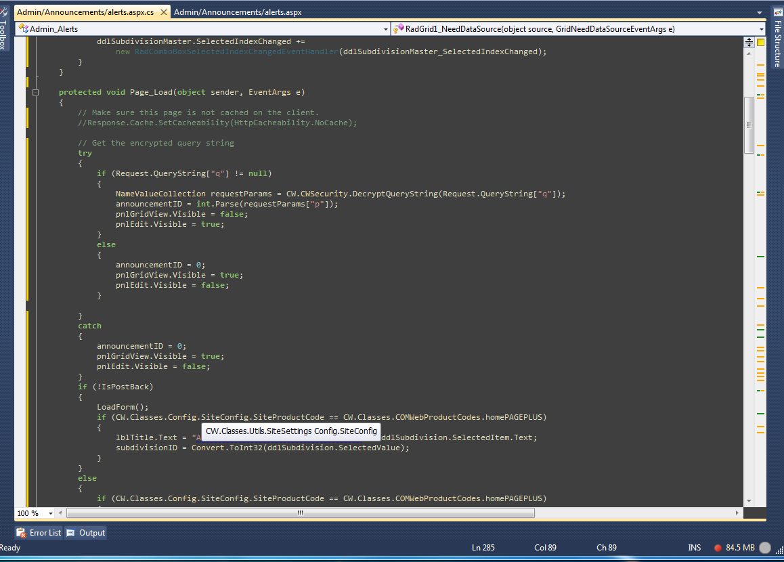The image size is (784, 562).
Task: Click the "//Response.Cache.SetCacheability" commented line
Action: pyautogui.click(x=217, y=123)
